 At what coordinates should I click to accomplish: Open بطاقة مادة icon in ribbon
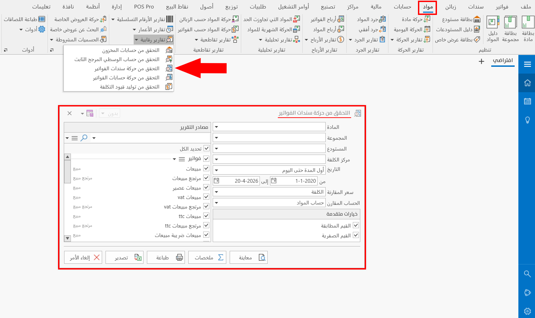tap(528, 29)
